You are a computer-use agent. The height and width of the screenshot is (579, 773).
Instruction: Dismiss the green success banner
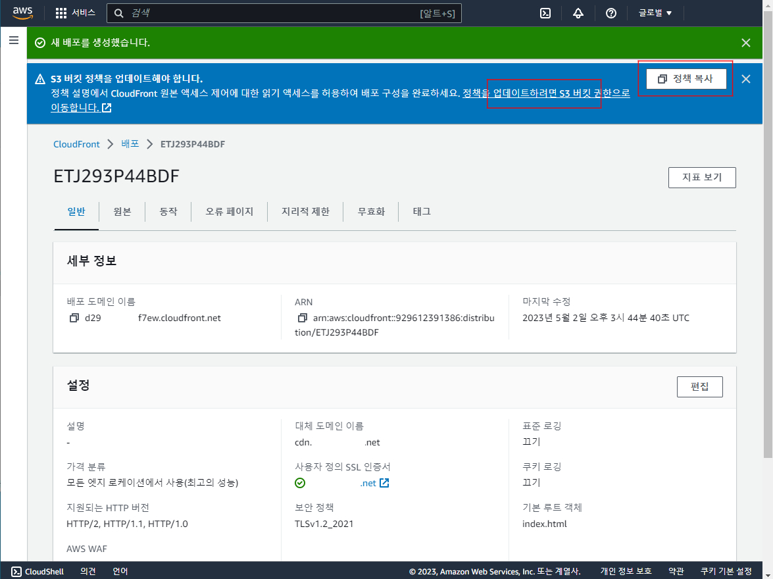pos(746,43)
